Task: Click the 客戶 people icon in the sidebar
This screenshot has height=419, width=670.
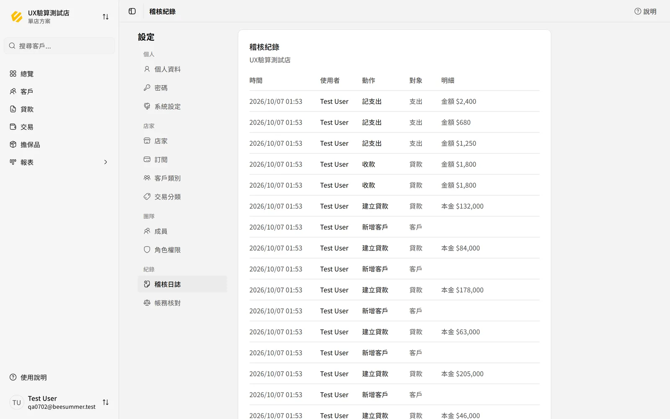Action: (x=13, y=91)
